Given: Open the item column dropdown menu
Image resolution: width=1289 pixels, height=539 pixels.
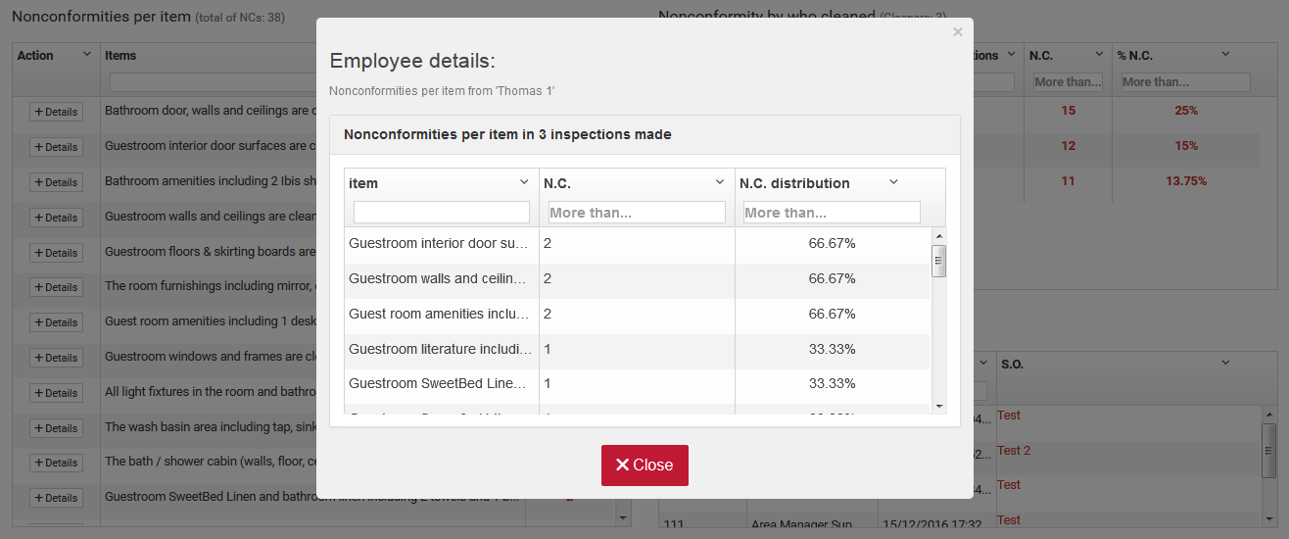Looking at the screenshot, I should [524, 182].
